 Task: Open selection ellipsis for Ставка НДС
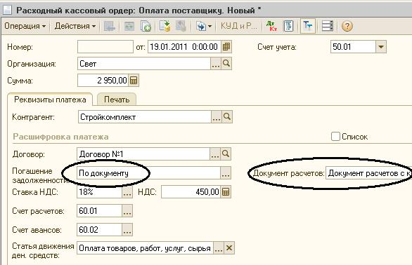coord(127,192)
